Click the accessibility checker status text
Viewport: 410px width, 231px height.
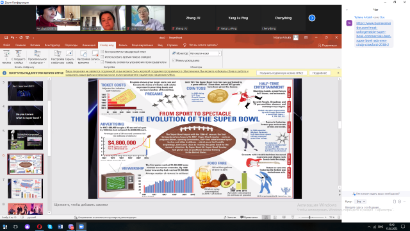pyautogui.click(x=105, y=218)
